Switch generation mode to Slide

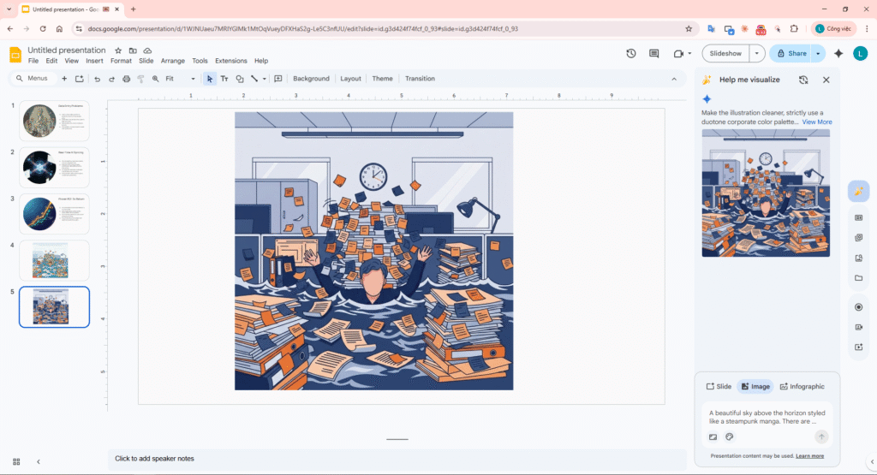point(719,387)
